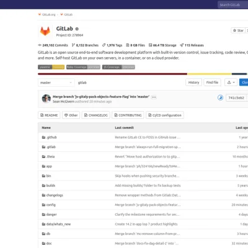Click the blue Clone button

pyautogui.click(x=244, y=82)
